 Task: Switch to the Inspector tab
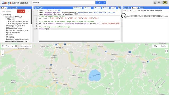127,8
